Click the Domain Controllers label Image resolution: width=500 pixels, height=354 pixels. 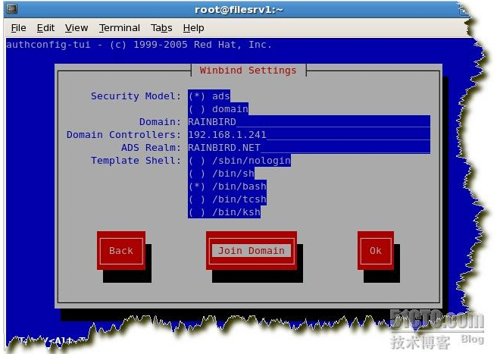pos(123,135)
